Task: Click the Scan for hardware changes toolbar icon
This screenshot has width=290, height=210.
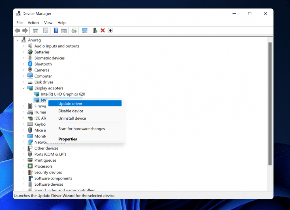Action: point(84,30)
